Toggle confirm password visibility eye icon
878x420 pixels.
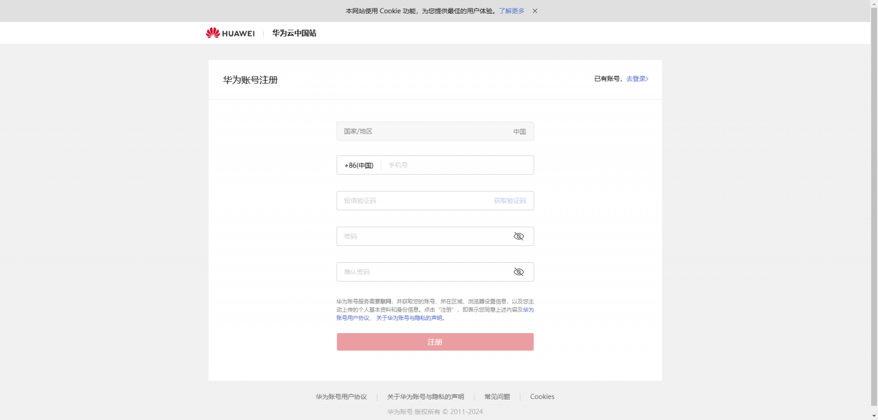(518, 272)
